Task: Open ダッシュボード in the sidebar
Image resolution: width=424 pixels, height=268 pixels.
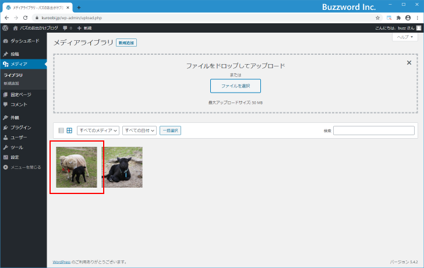Action: (24, 41)
